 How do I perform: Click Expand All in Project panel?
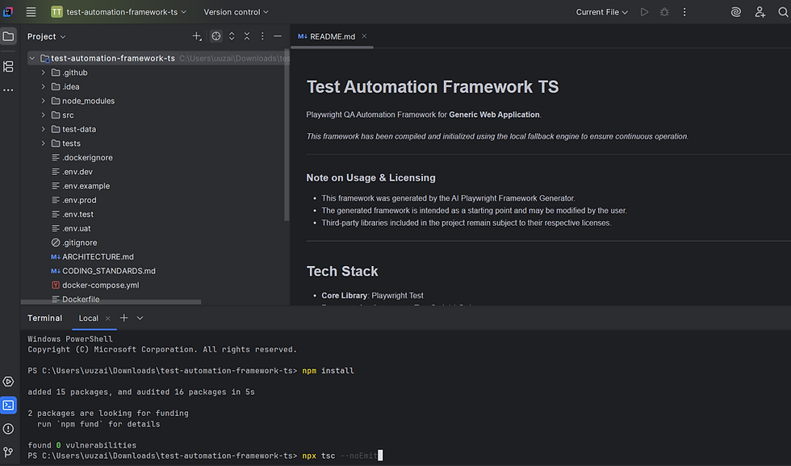232,36
